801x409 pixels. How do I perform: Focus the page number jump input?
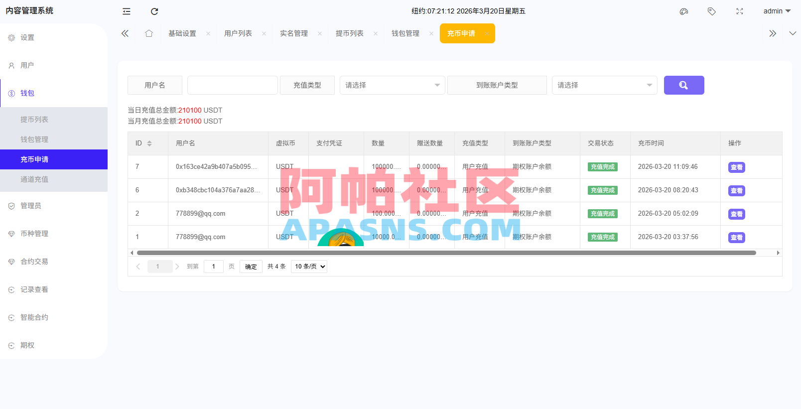point(214,267)
